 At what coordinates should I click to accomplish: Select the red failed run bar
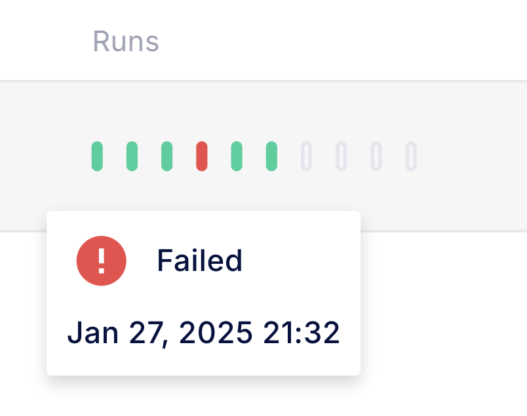(202, 156)
